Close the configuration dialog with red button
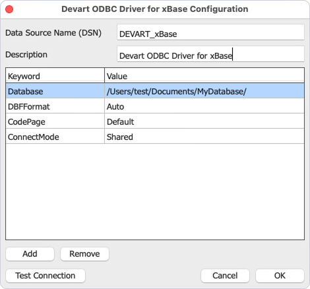The width and height of the screenshot is (310, 289). (x=9, y=9)
